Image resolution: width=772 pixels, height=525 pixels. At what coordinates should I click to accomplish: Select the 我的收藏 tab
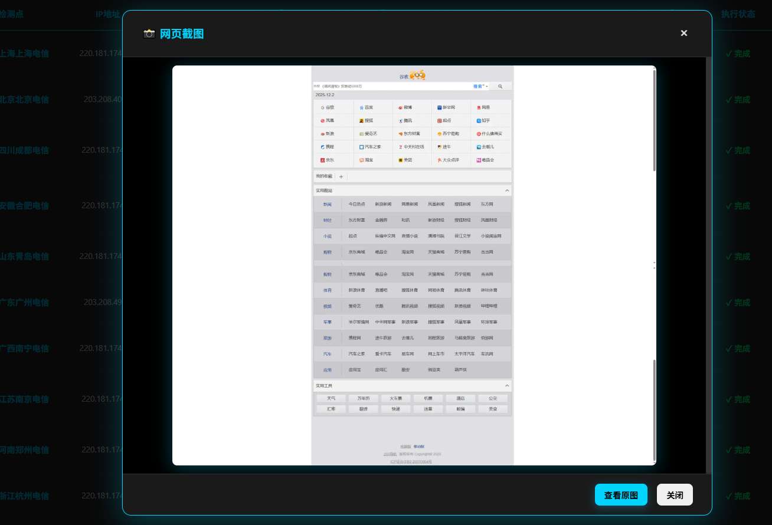click(x=324, y=176)
